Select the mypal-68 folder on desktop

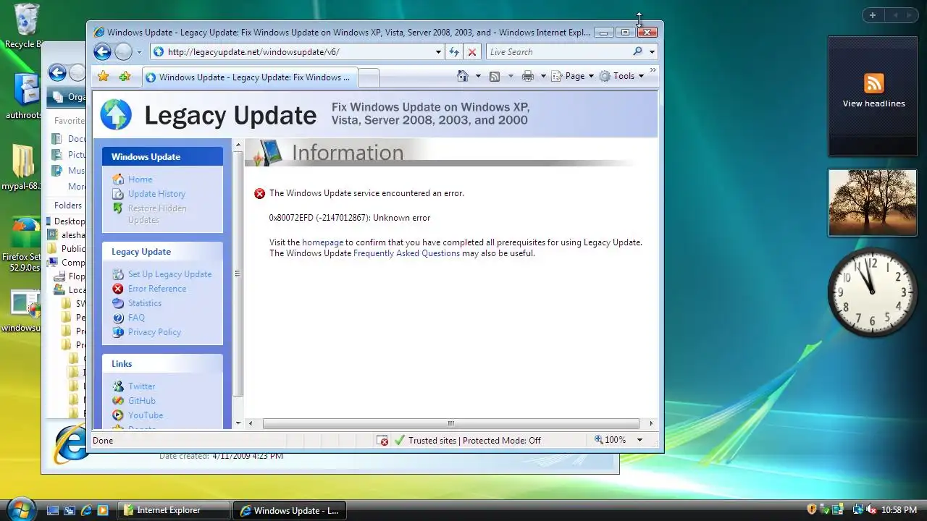pos(22,167)
